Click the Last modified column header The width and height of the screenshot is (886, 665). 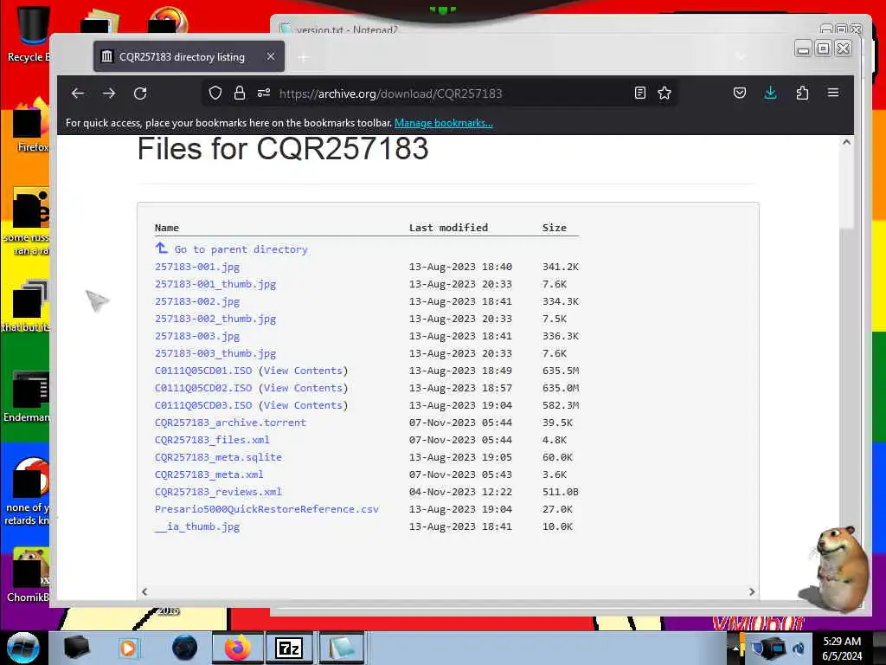point(449,228)
